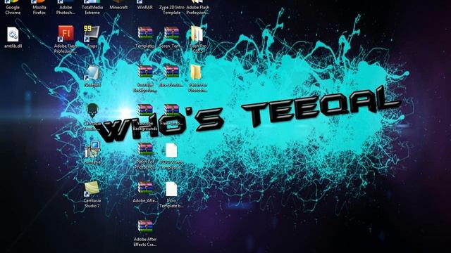Select the Minecraft desktop icon
451x253 pixels.
(x=118, y=5)
